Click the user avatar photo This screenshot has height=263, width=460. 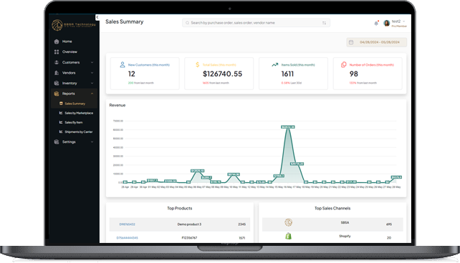point(387,23)
